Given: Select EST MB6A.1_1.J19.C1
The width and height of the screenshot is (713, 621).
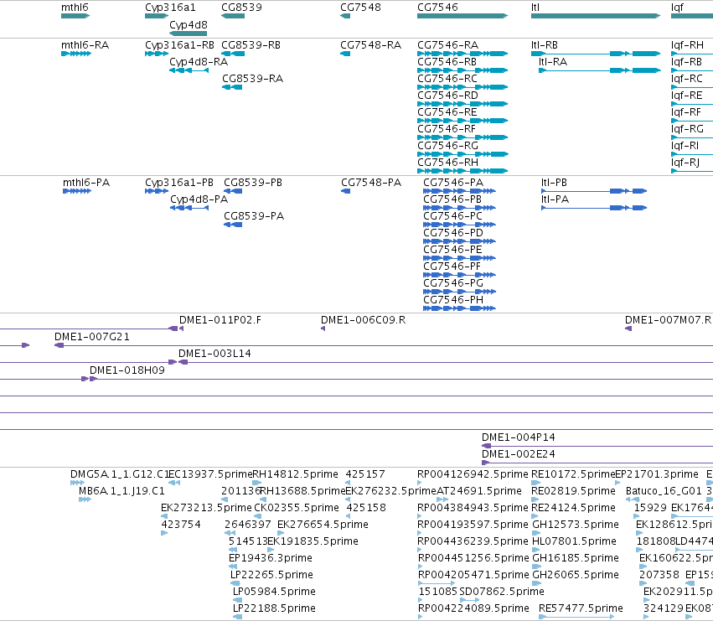Looking at the screenshot, I should [121, 491].
